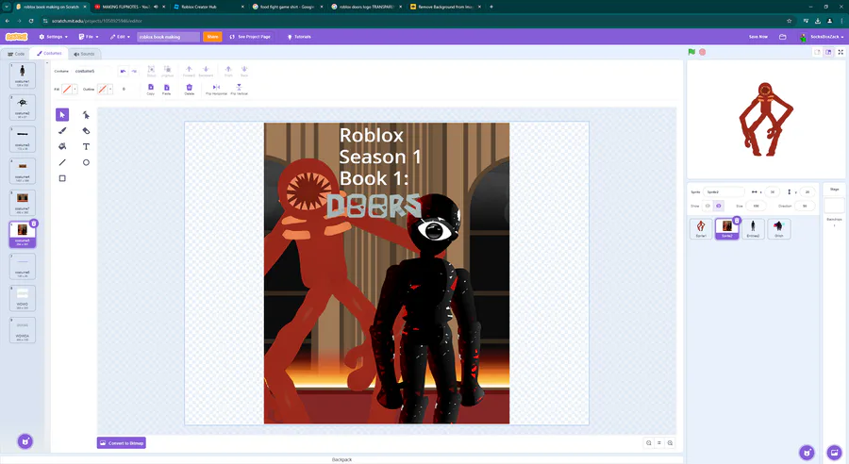Click the Redo arrow
The height and width of the screenshot is (464, 849).
[134, 71]
